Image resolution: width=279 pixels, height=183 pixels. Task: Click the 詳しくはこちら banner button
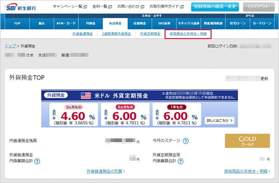tap(219, 120)
